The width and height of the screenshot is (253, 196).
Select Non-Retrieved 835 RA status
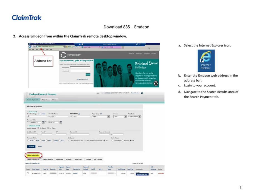click(x=69, y=141)
